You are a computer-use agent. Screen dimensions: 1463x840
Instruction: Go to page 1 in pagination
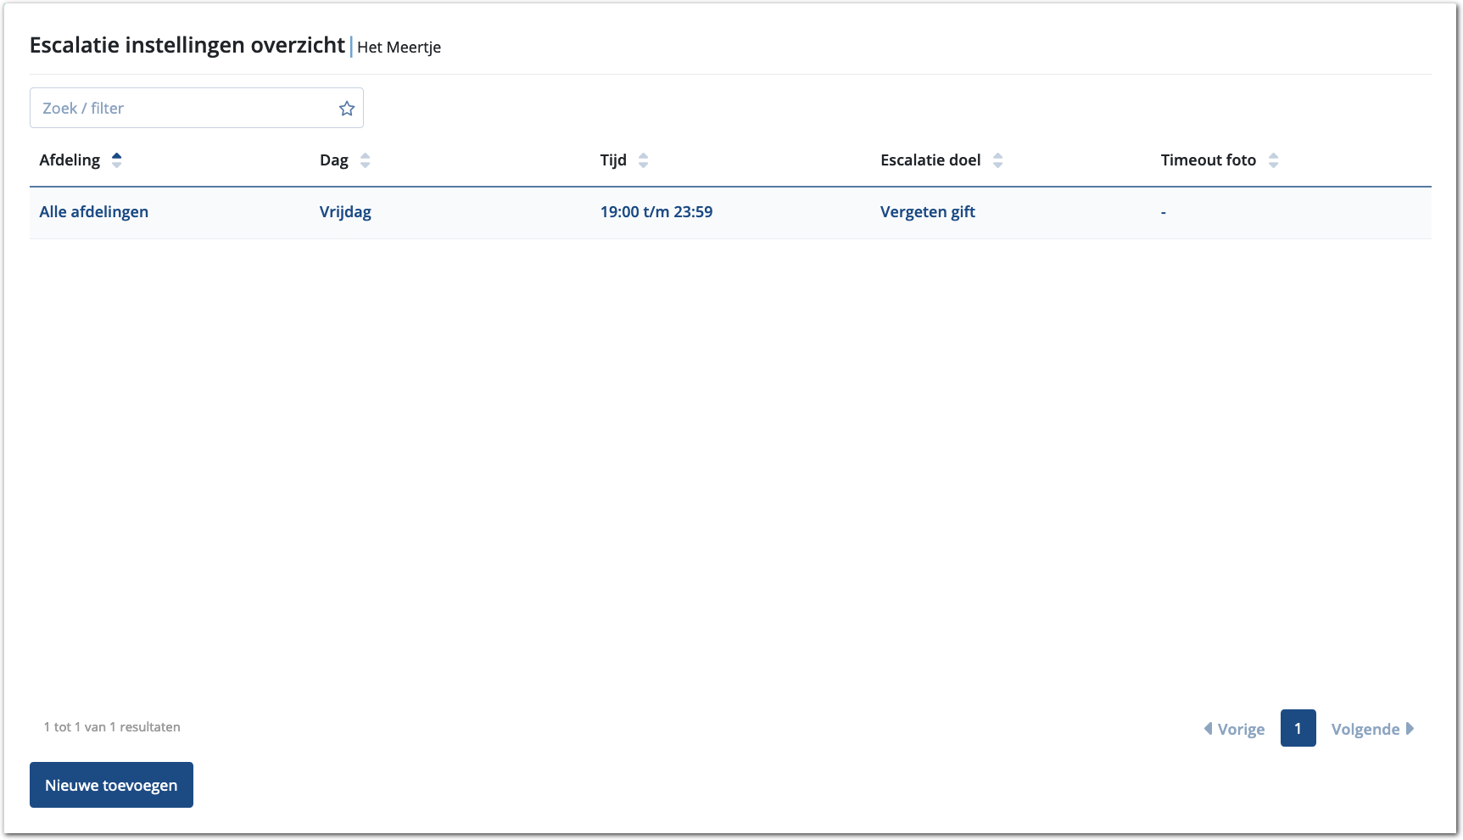coord(1298,729)
